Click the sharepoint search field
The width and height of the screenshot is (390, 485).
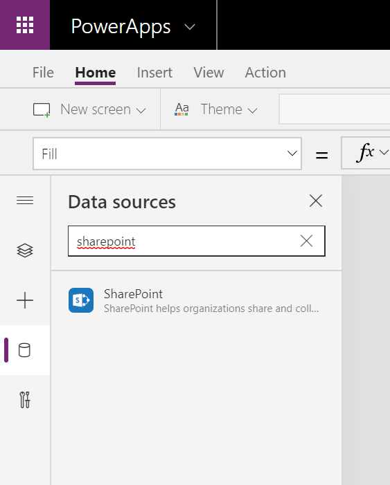tap(197, 241)
